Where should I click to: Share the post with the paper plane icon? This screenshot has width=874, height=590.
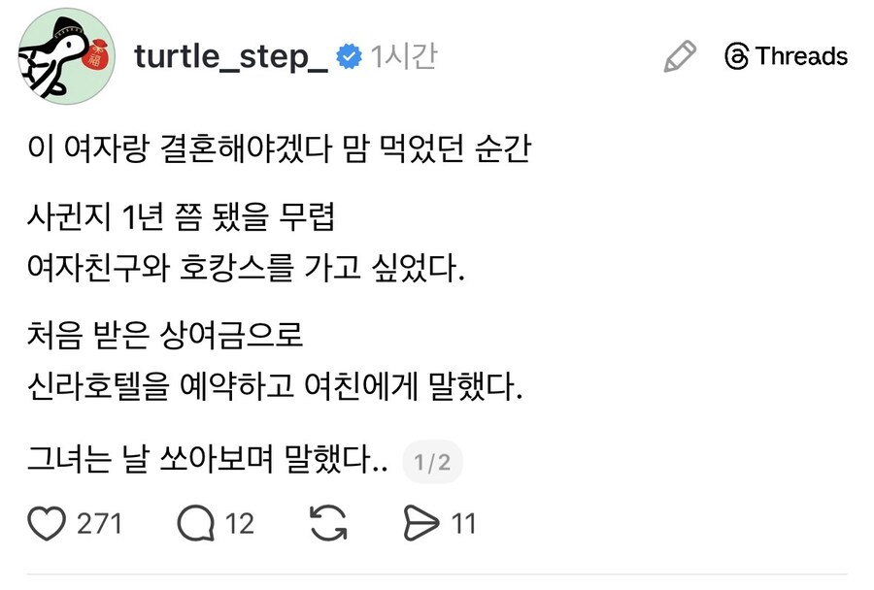click(420, 524)
